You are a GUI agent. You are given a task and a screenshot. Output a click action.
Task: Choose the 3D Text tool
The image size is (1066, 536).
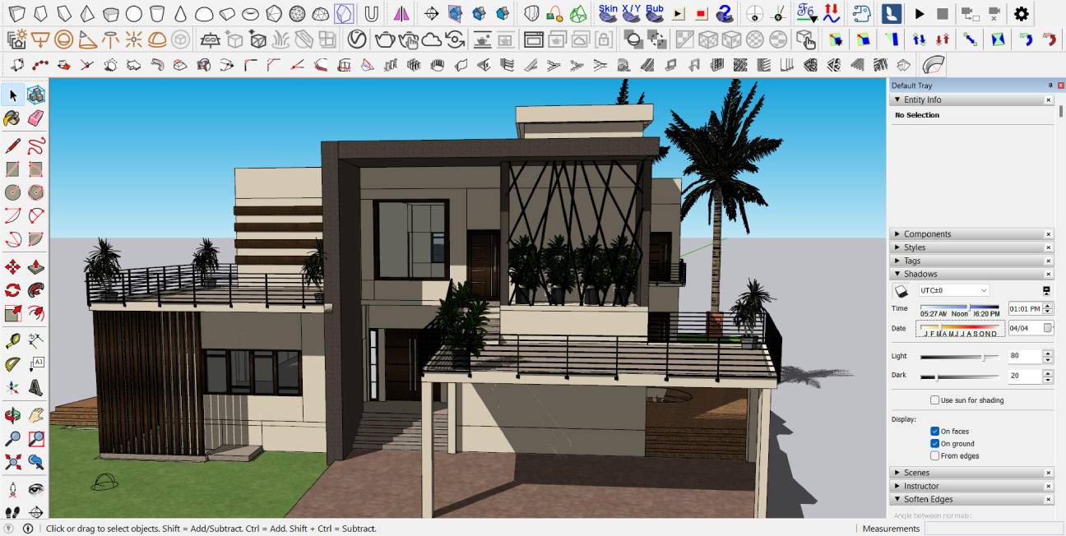point(35,386)
